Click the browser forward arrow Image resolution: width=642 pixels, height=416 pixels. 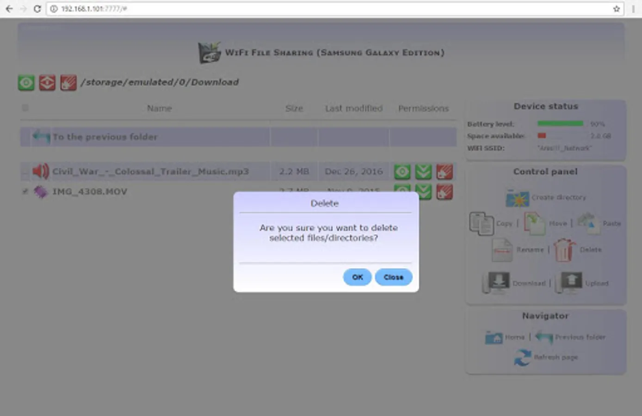coord(24,9)
